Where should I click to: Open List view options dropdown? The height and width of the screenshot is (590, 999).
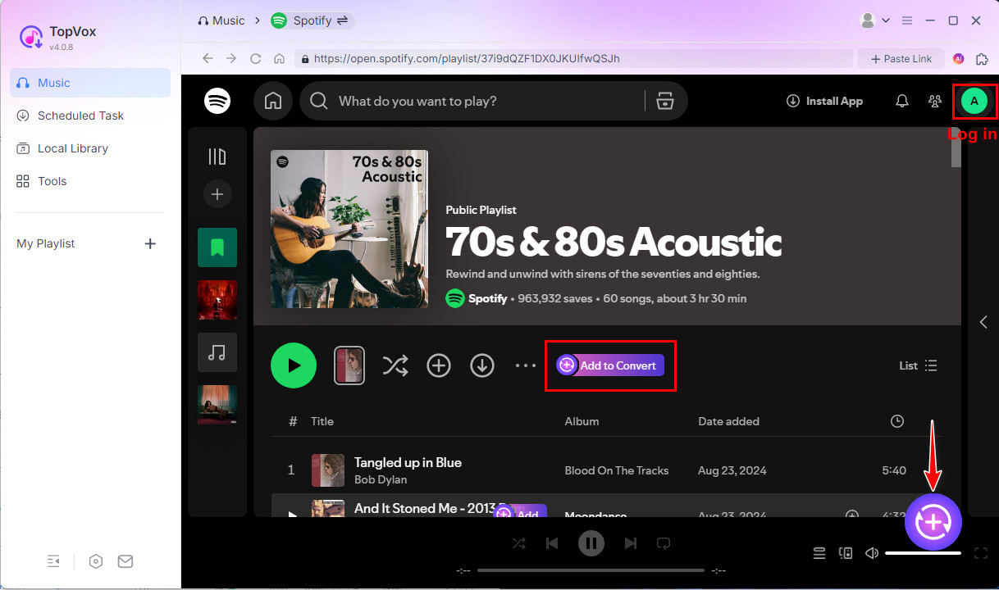(918, 365)
